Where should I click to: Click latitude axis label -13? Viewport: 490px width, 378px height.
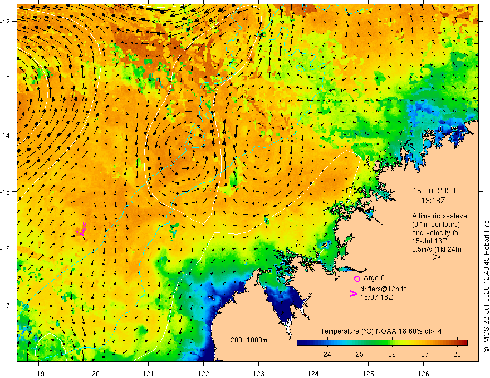(x=6, y=78)
